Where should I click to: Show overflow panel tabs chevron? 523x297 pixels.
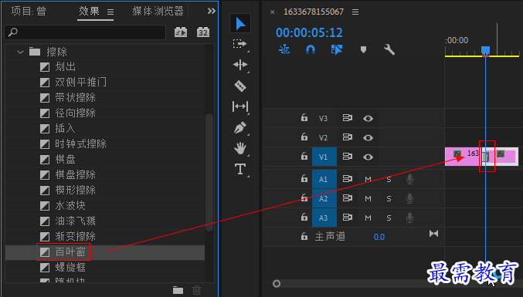pyautogui.click(x=212, y=11)
